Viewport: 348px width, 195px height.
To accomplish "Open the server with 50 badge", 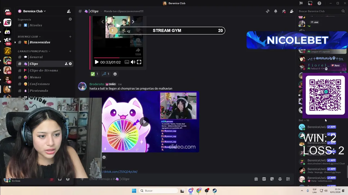I will coord(7,70).
